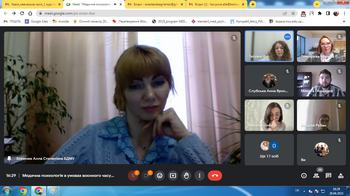The width and height of the screenshot is (350, 196).
Task: Open chat with everyone panel
Action: [x=328, y=176]
